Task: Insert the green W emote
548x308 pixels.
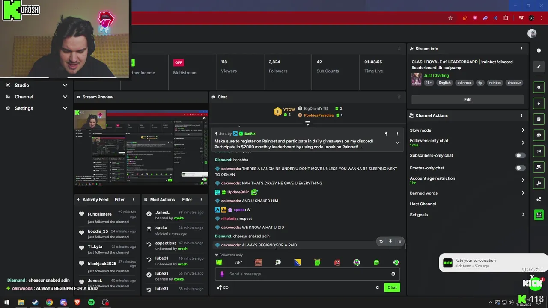Action: [219, 262]
